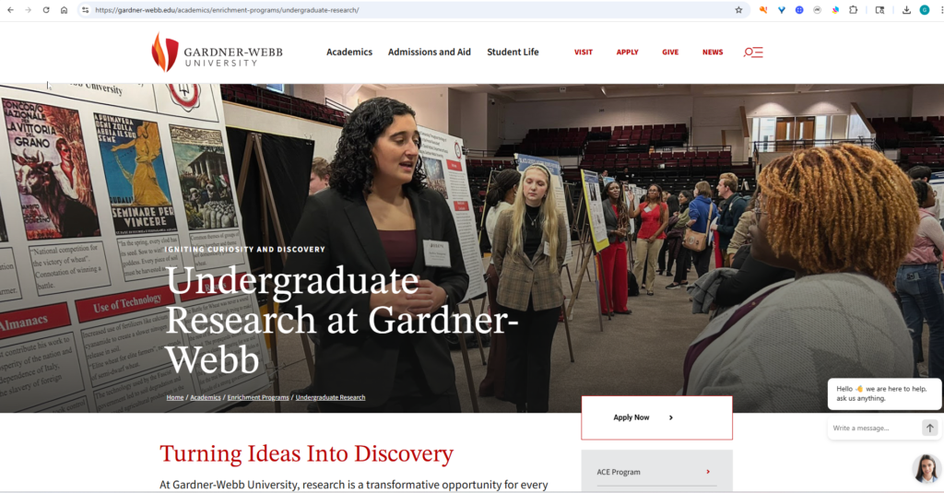Click the Apply Now button
Viewport: 944px width, 493px height.
pyautogui.click(x=656, y=417)
